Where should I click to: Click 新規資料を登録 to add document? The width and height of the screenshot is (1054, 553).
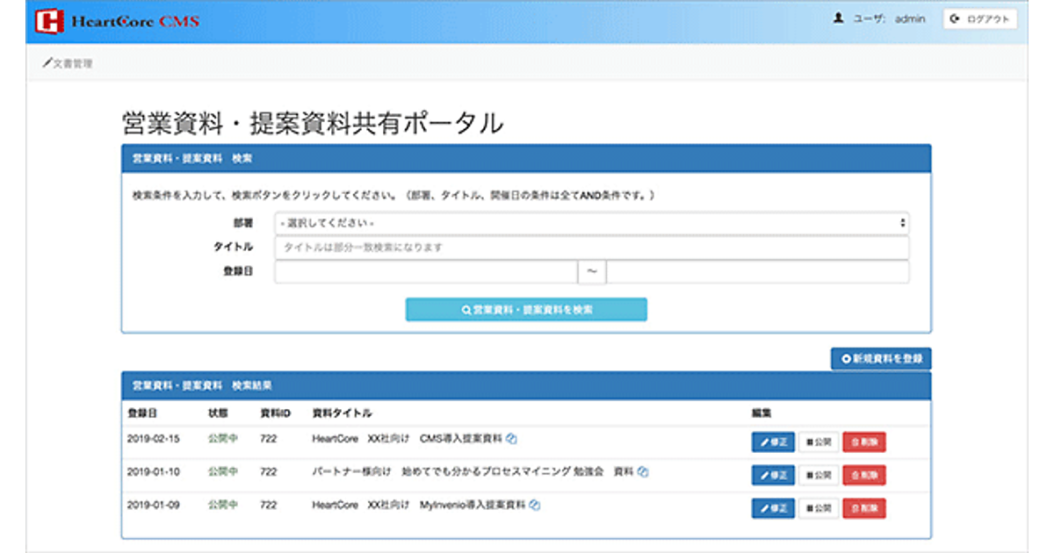point(881,358)
